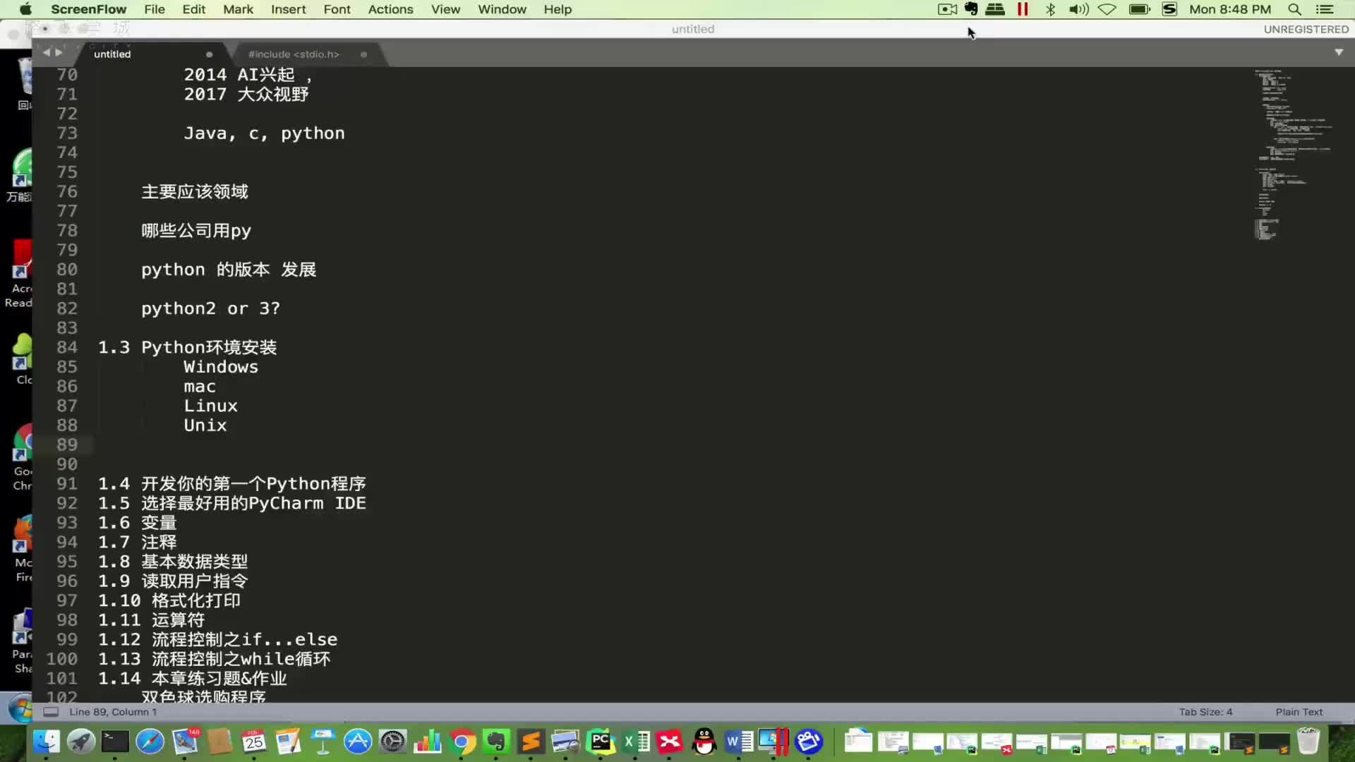Click the WiFi signal icon in menu bar
This screenshot has width=1355, height=762.
click(x=1107, y=11)
